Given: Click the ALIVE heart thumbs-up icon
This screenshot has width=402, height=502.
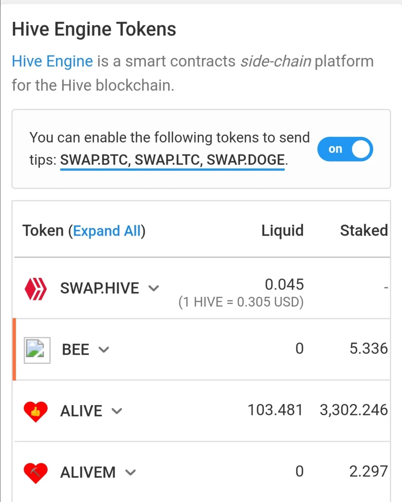Looking at the screenshot, I should [36, 411].
